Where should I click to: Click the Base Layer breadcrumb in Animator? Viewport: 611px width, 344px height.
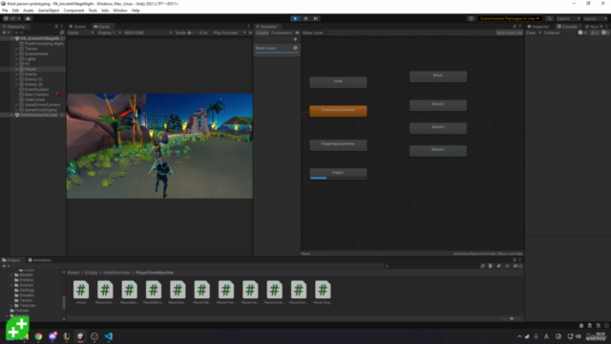coord(312,32)
